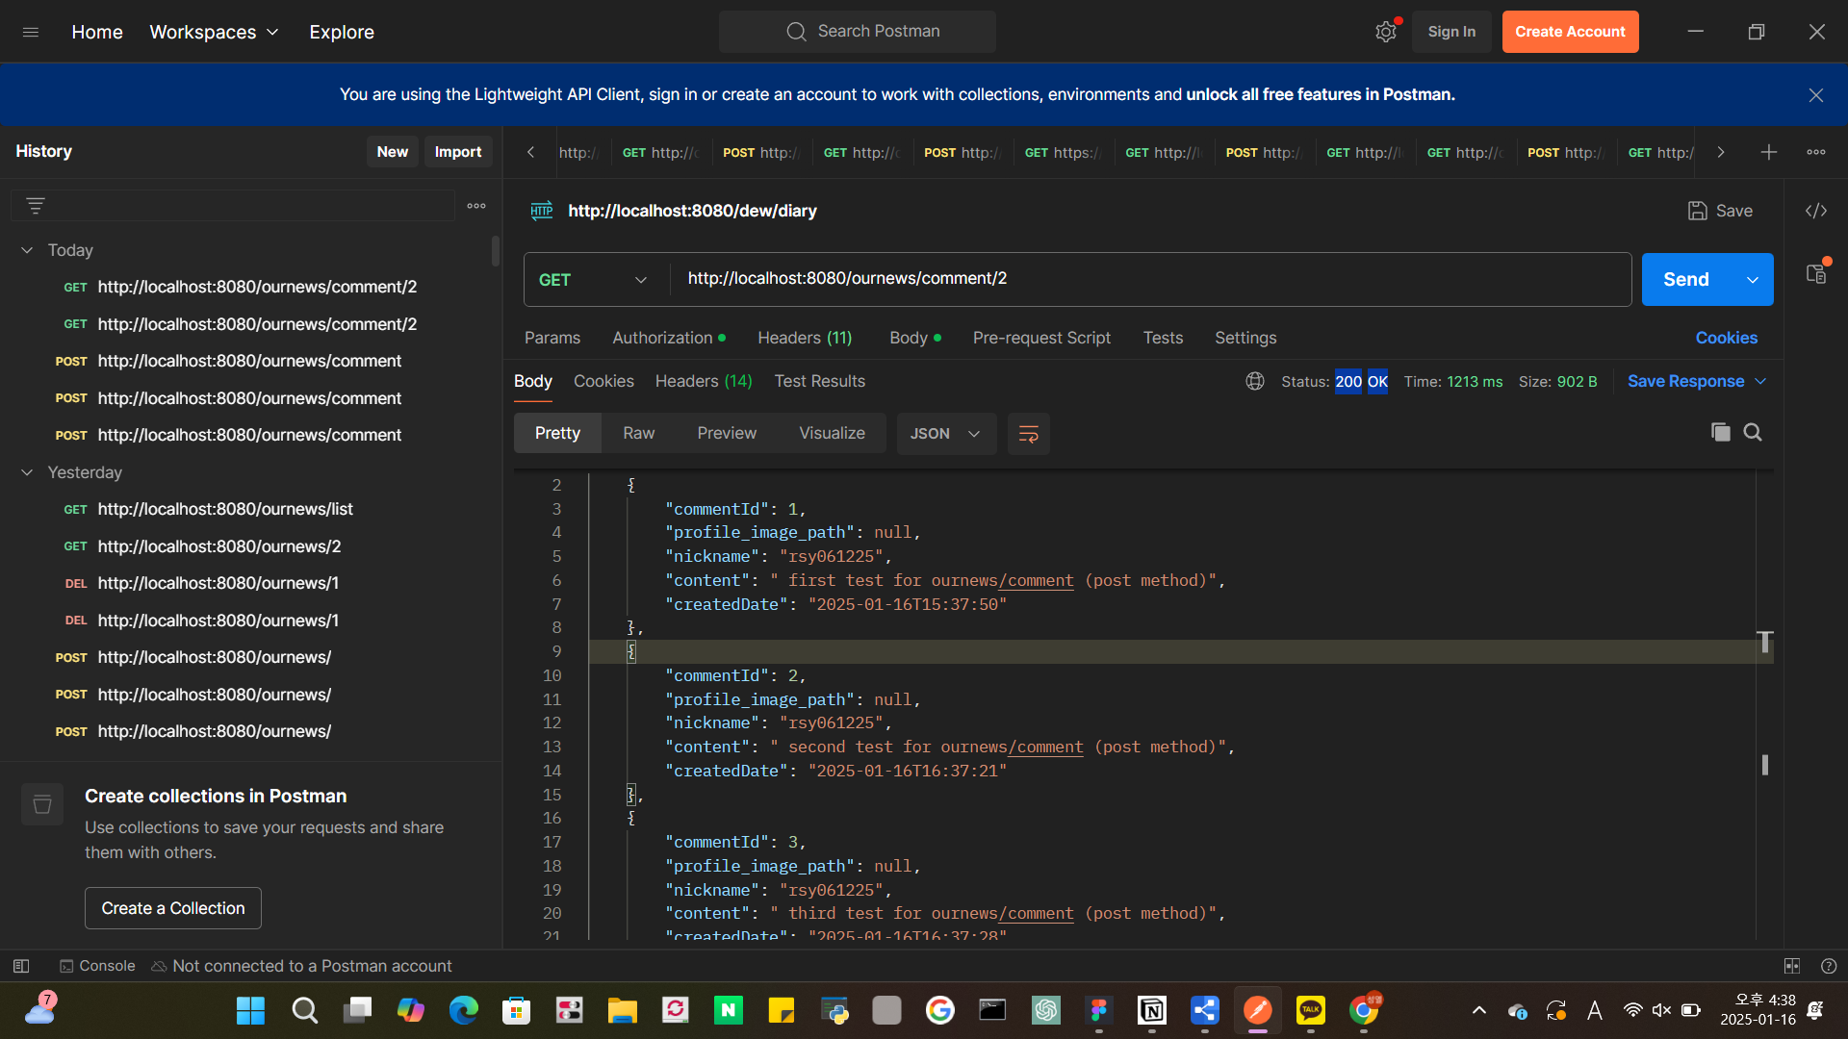Select the Pretty response view
The height and width of the screenshot is (1039, 1848).
[x=558, y=434]
